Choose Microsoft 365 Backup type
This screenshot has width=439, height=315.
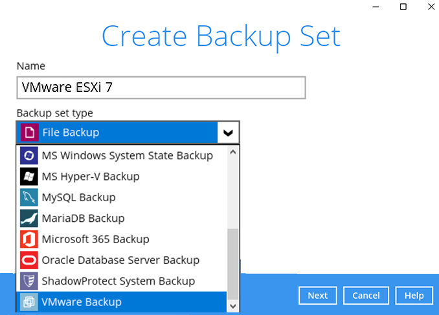pos(122,239)
